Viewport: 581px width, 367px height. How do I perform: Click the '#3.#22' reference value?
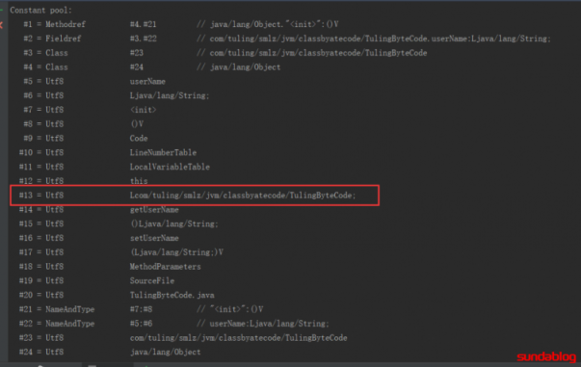point(143,39)
